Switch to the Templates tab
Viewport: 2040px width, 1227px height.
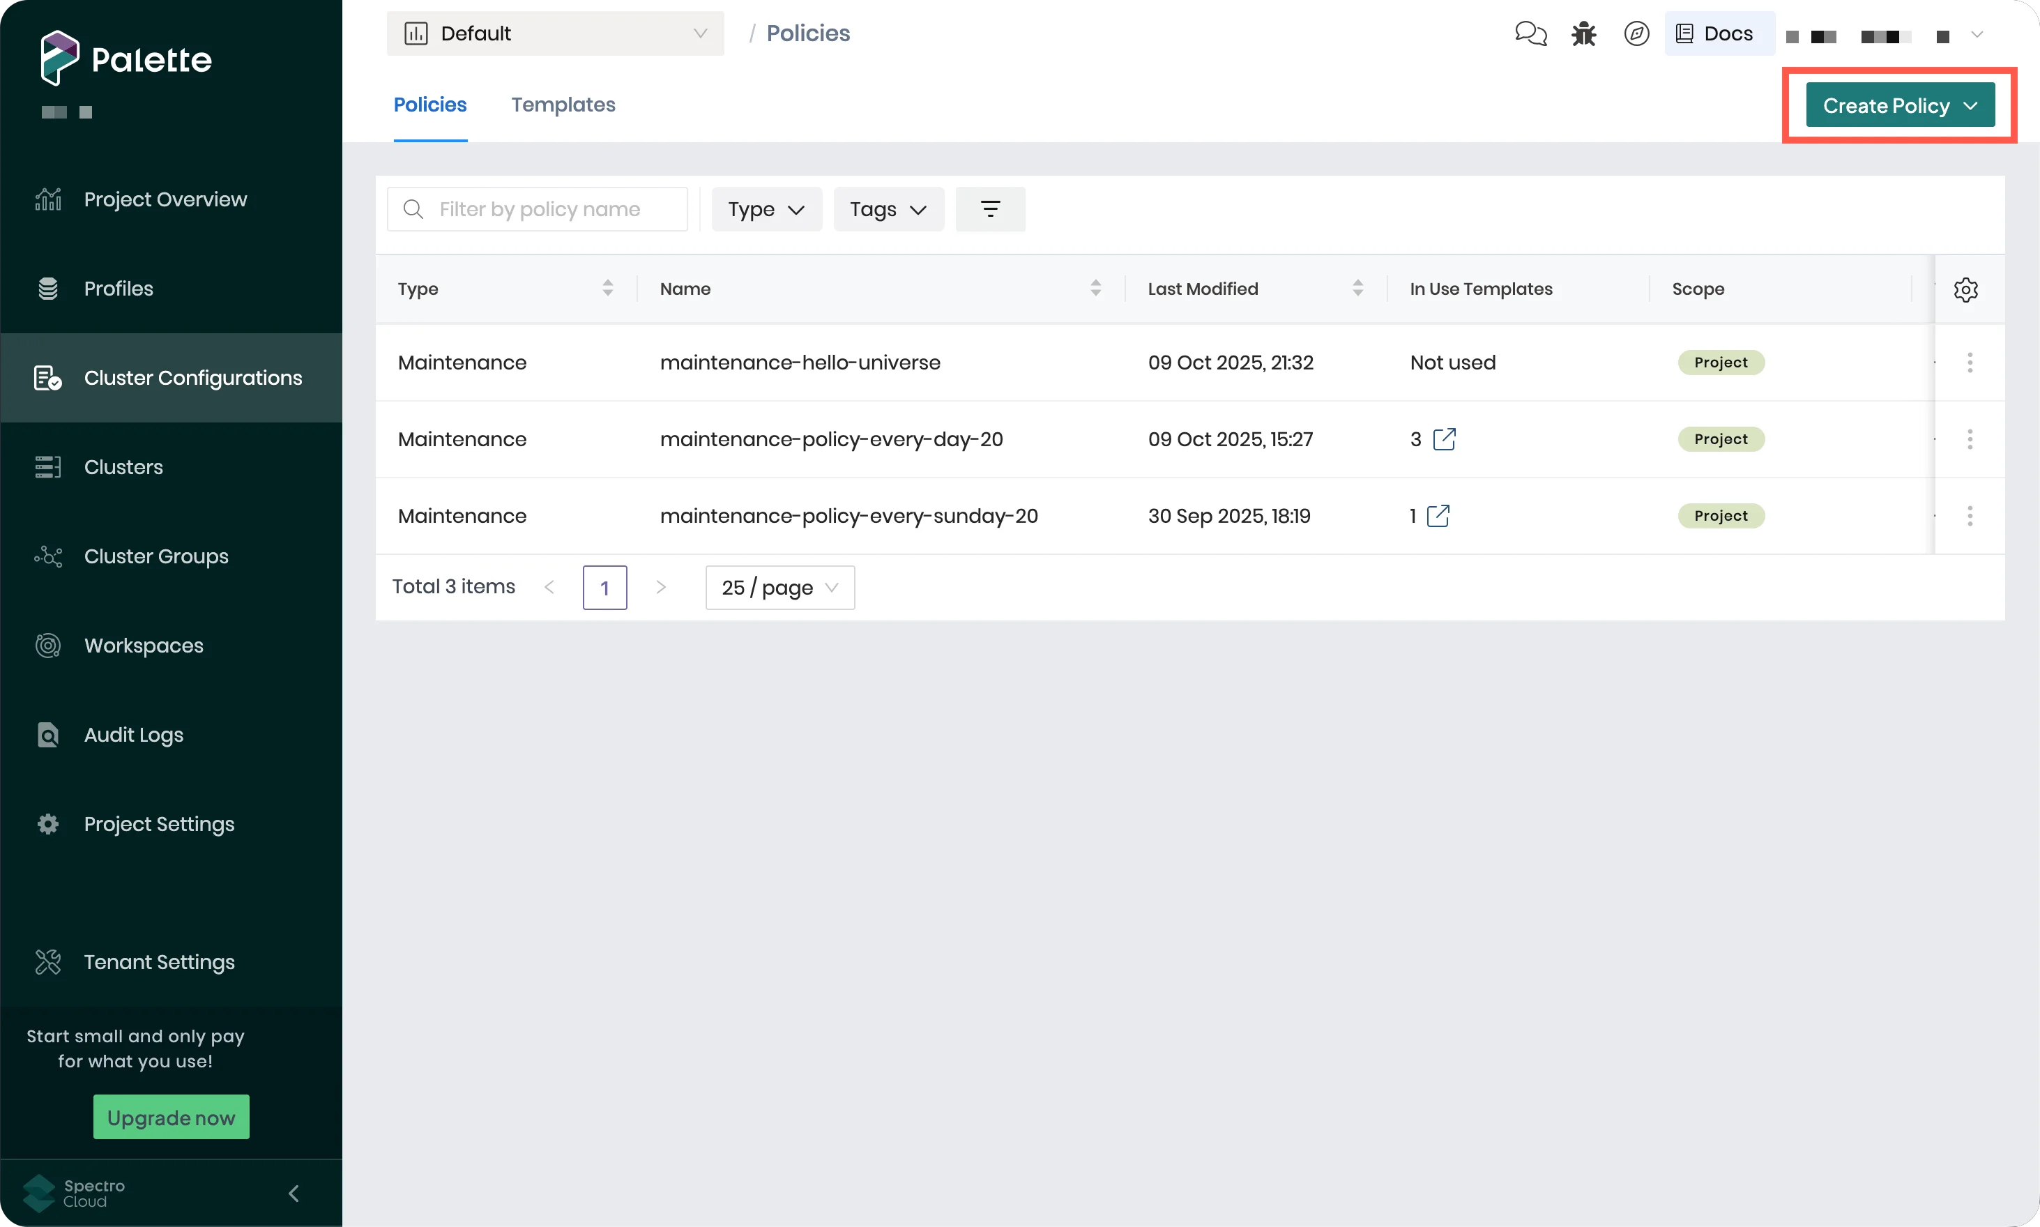point(563,104)
